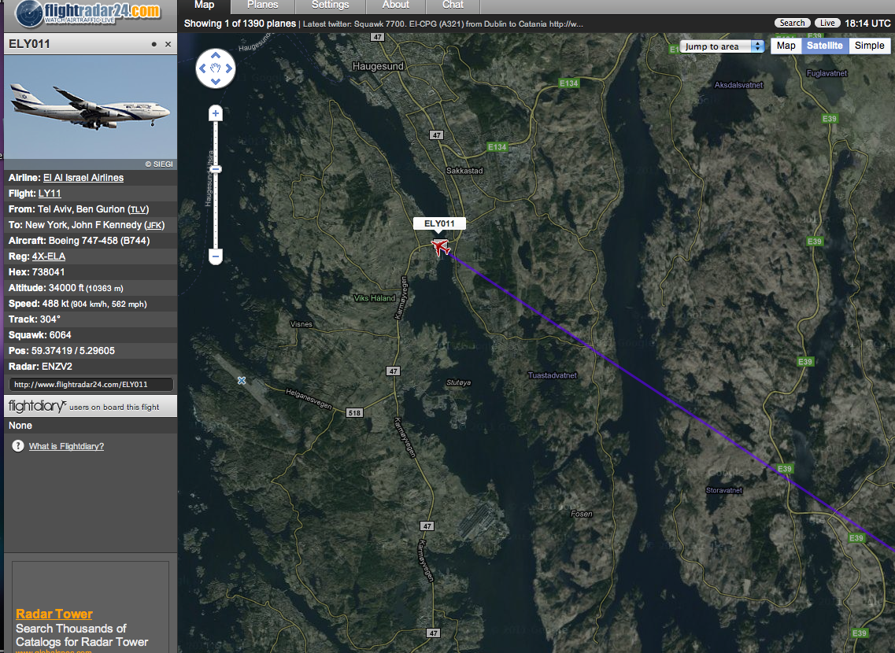This screenshot has width=895, height=653.
Task: Click the Search button
Action: pos(792,23)
